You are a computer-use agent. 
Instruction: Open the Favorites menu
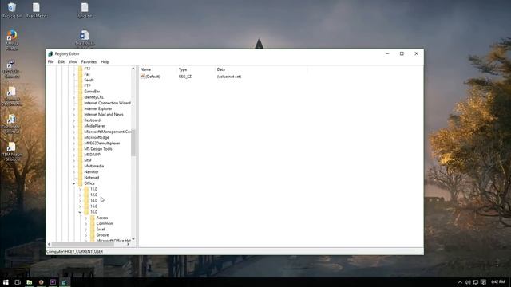(89, 62)
